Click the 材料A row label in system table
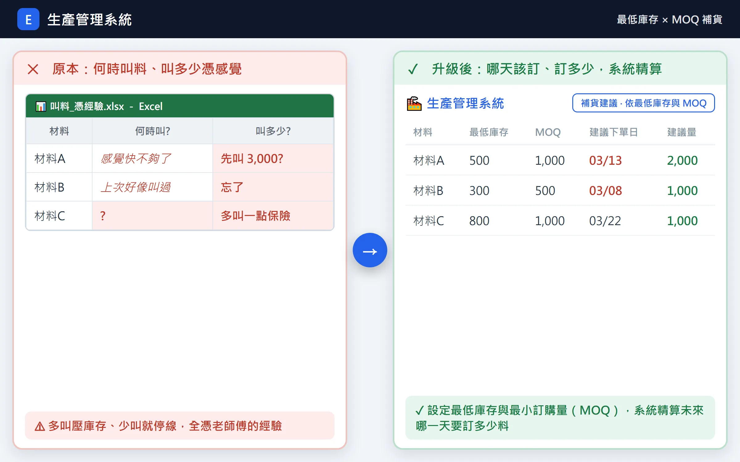Viewport: 740px width, 462px height. (x=429, y=160)
